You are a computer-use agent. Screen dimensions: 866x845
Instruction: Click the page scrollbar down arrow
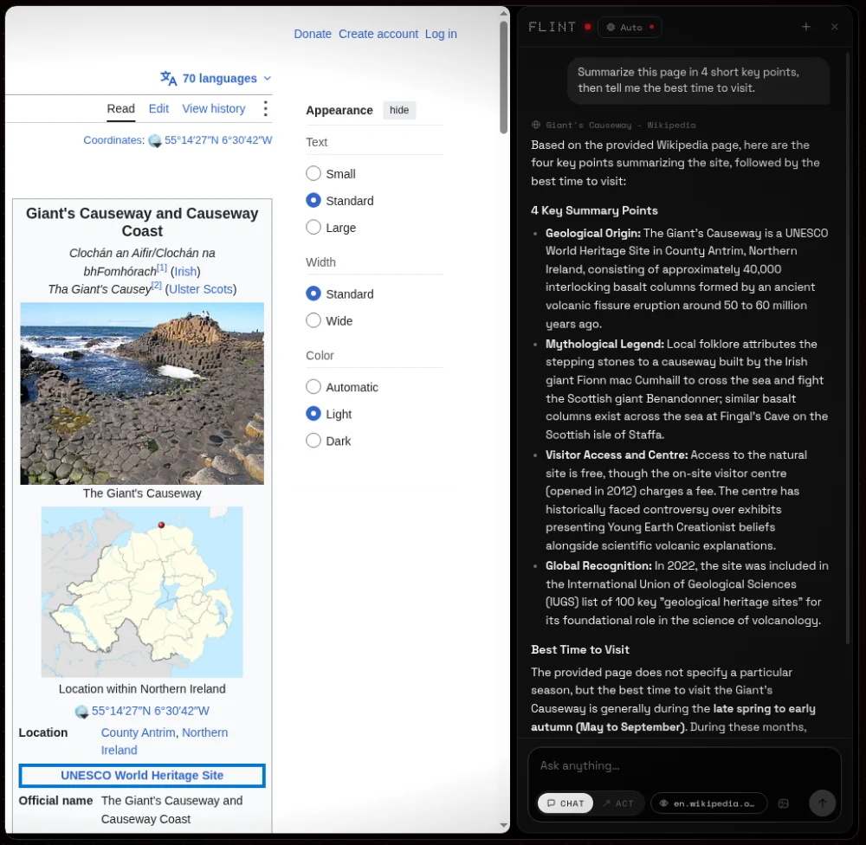[504, 826]
